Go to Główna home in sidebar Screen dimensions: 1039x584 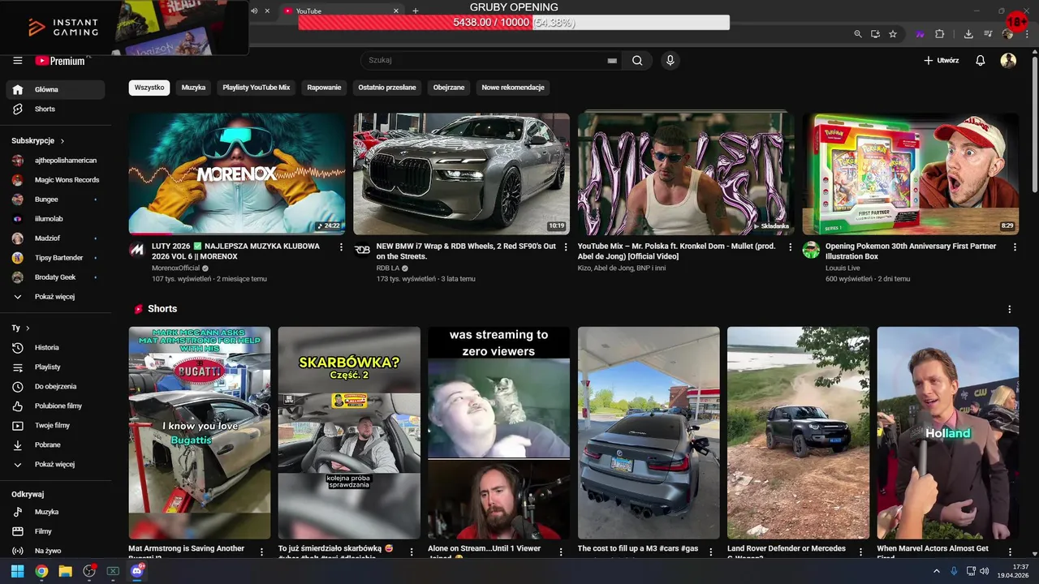point(55,89)
